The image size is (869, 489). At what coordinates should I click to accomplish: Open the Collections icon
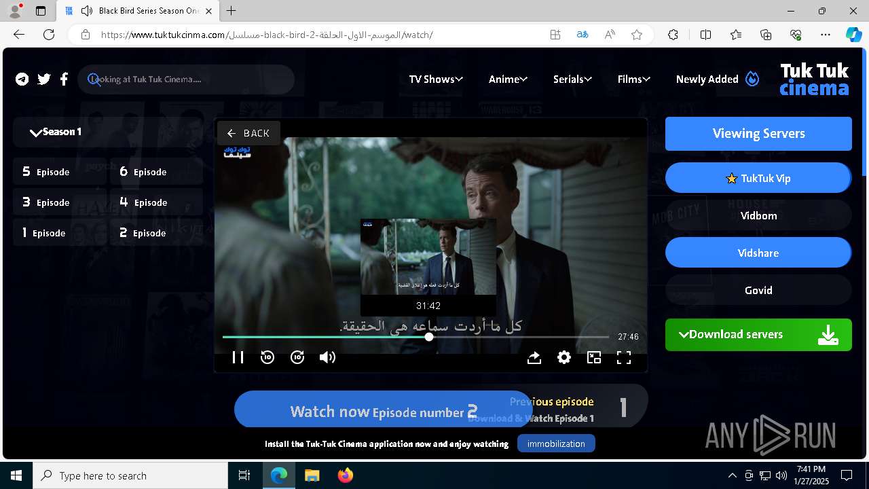click(x=766, y=35)
